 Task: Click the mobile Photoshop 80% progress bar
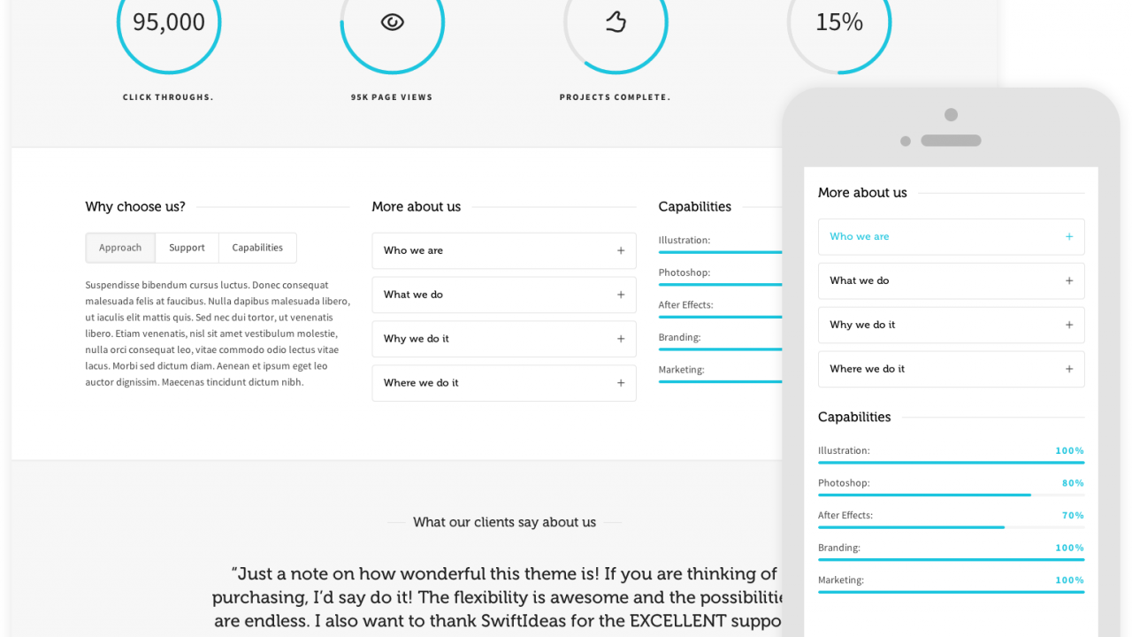pos(951,495)
